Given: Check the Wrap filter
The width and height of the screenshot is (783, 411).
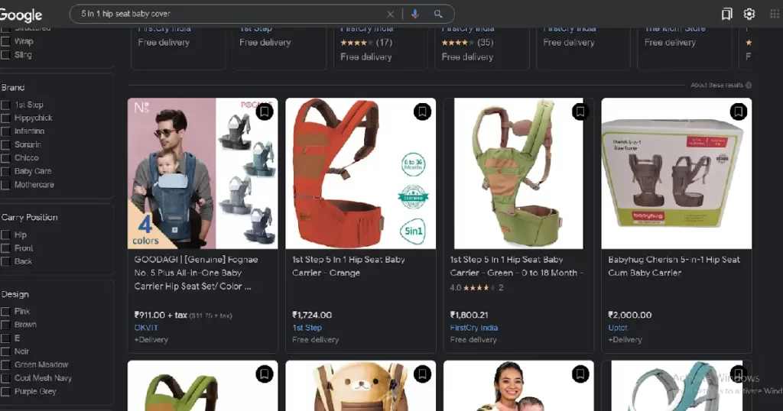Looking at the screenshot, I should tap(5, 41).
